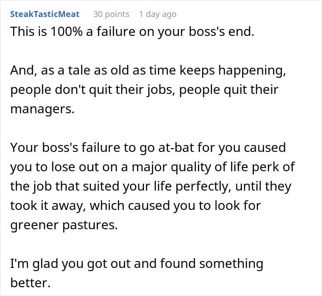Click the words 'found something' in last paragraph
Screen dimensions: 322x296
point(212,263)
